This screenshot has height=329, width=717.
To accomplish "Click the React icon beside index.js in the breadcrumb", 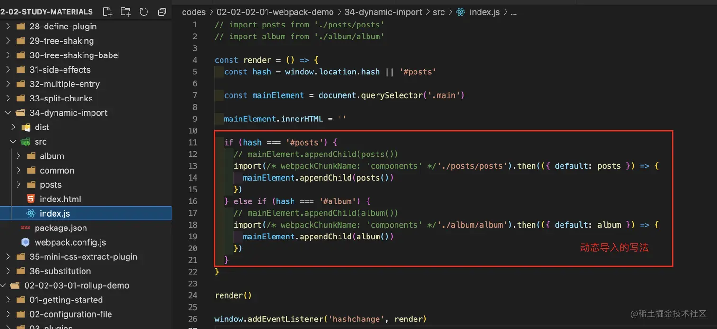I will [460, 12].
